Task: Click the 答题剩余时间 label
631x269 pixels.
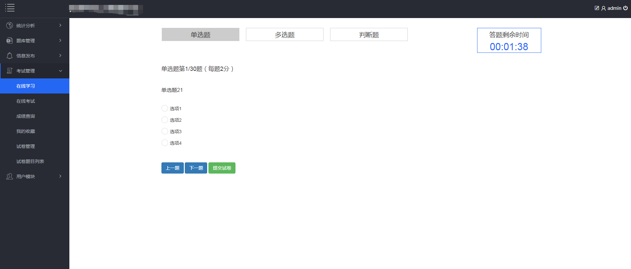Action: pyautogui.click(x=509, y=35)
